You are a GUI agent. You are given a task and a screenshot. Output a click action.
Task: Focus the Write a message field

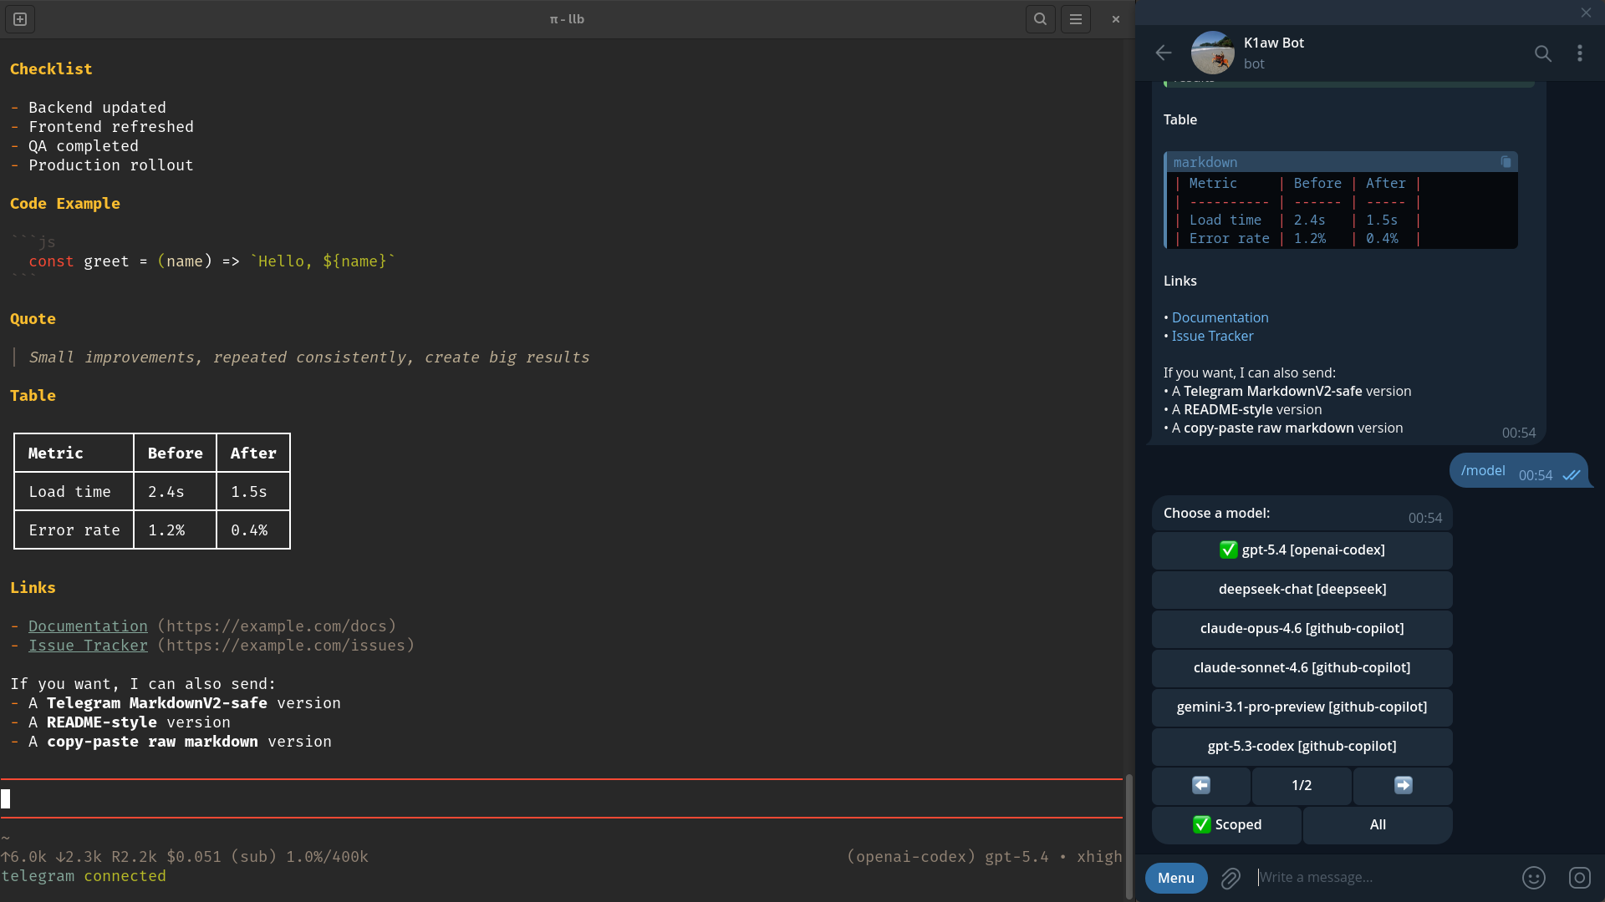pyautogui.click(x=1383, y=878)
